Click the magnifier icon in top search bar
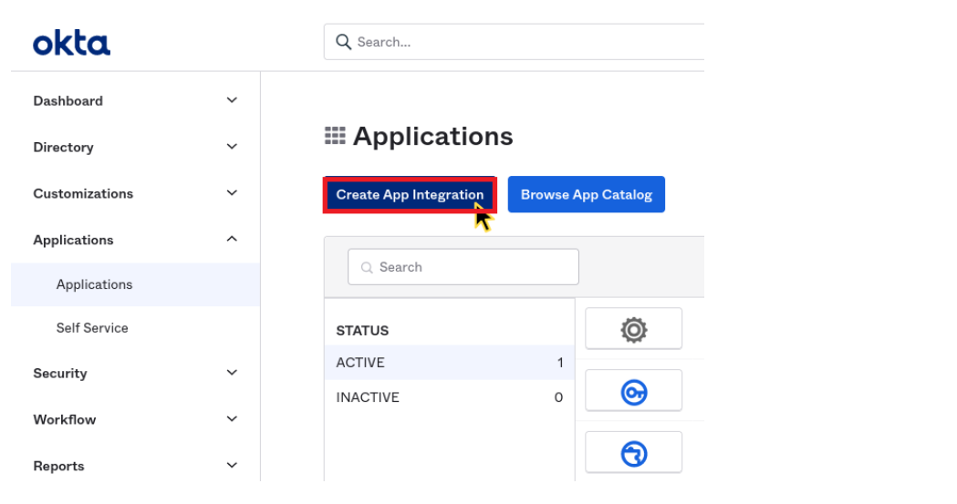957x504 pixels. click(344, 42)
